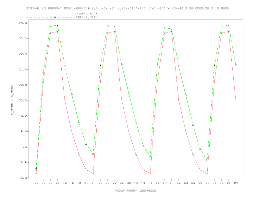Click the green dashed line sample in the legend
The width and height of the screenshot is (257, 199).
(50, 17)
